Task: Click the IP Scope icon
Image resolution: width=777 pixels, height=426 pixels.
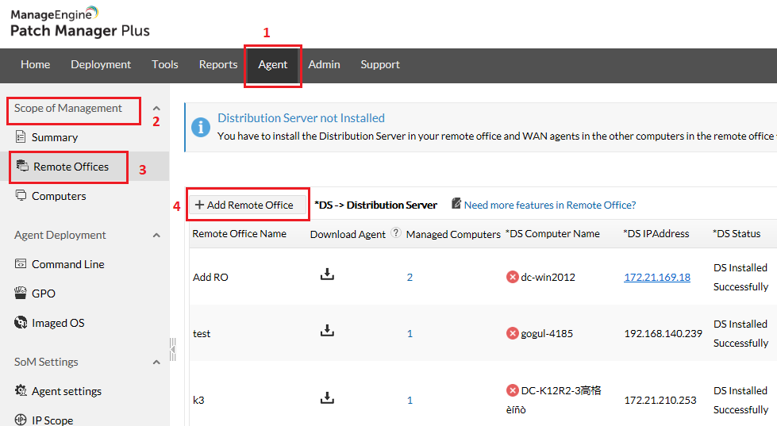Action: [21, 420]
